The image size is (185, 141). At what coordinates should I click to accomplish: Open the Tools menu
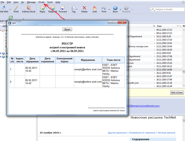click(x=50, y=2)
